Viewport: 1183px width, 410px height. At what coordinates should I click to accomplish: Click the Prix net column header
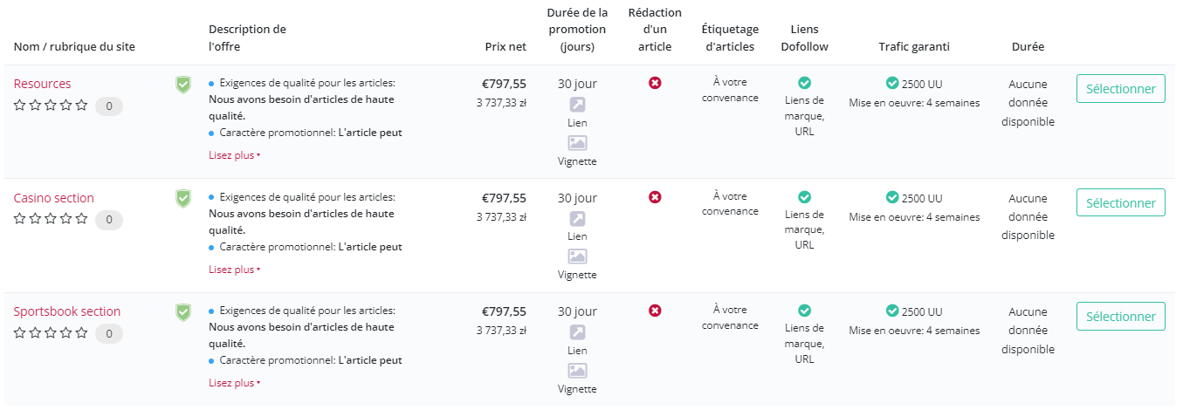coord(506,47)
